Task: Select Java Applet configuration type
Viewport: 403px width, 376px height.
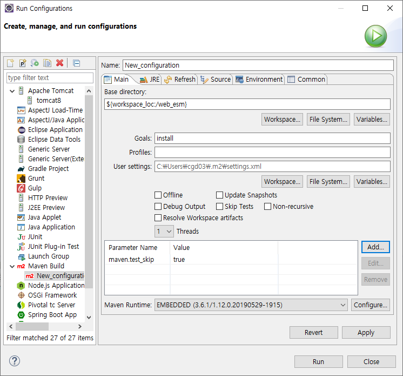Action: coord(44,217)
